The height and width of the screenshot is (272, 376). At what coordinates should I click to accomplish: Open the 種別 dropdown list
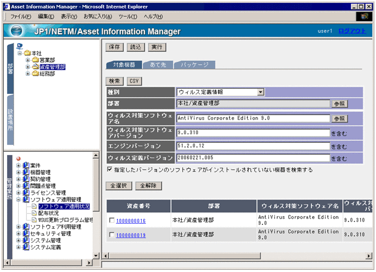point(261,92)
